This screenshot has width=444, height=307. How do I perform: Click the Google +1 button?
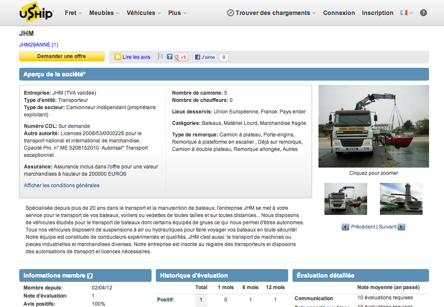pyautogui.click(x=181, y=57)
